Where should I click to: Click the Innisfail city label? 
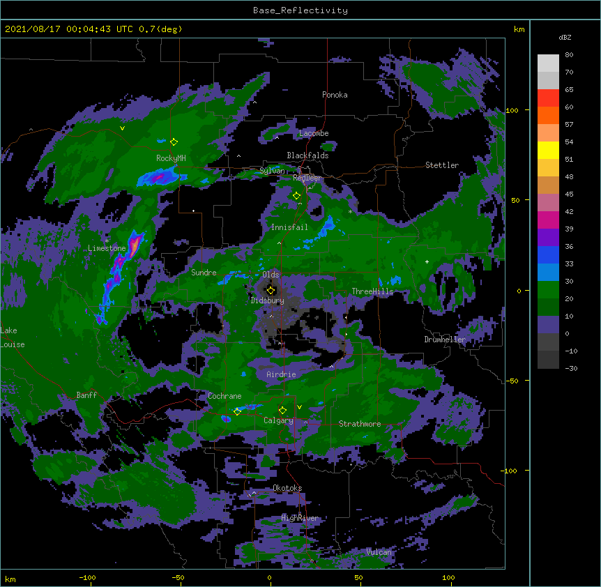(x=289, y=227)
